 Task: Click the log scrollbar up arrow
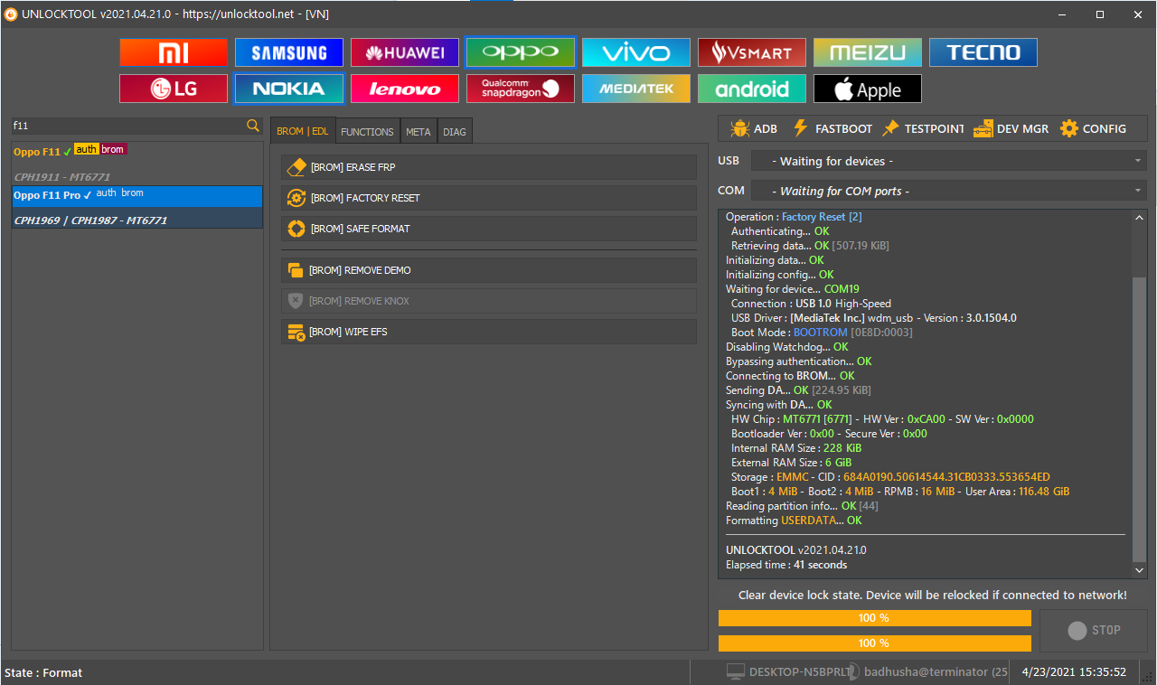coord(1139,217)
